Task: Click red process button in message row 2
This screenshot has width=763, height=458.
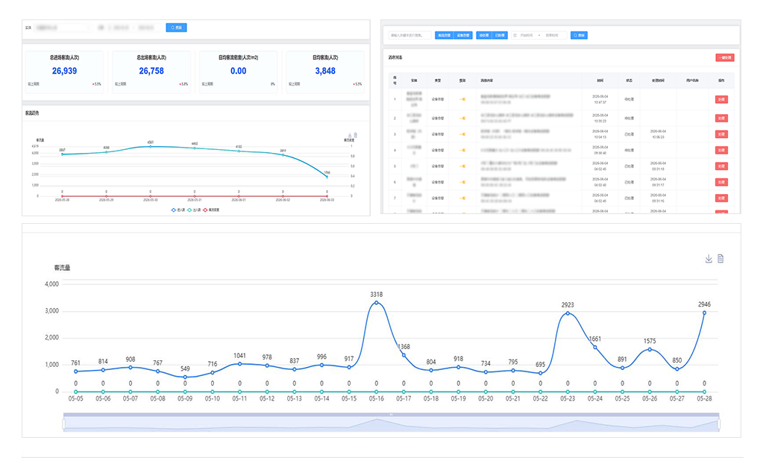Action: tap(721, 119)
